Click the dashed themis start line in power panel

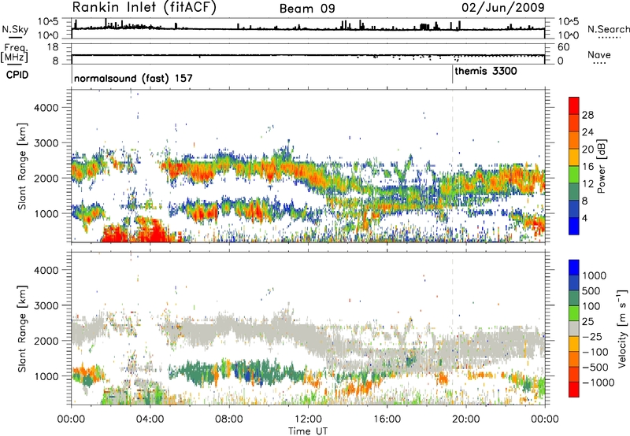(452, 166)
